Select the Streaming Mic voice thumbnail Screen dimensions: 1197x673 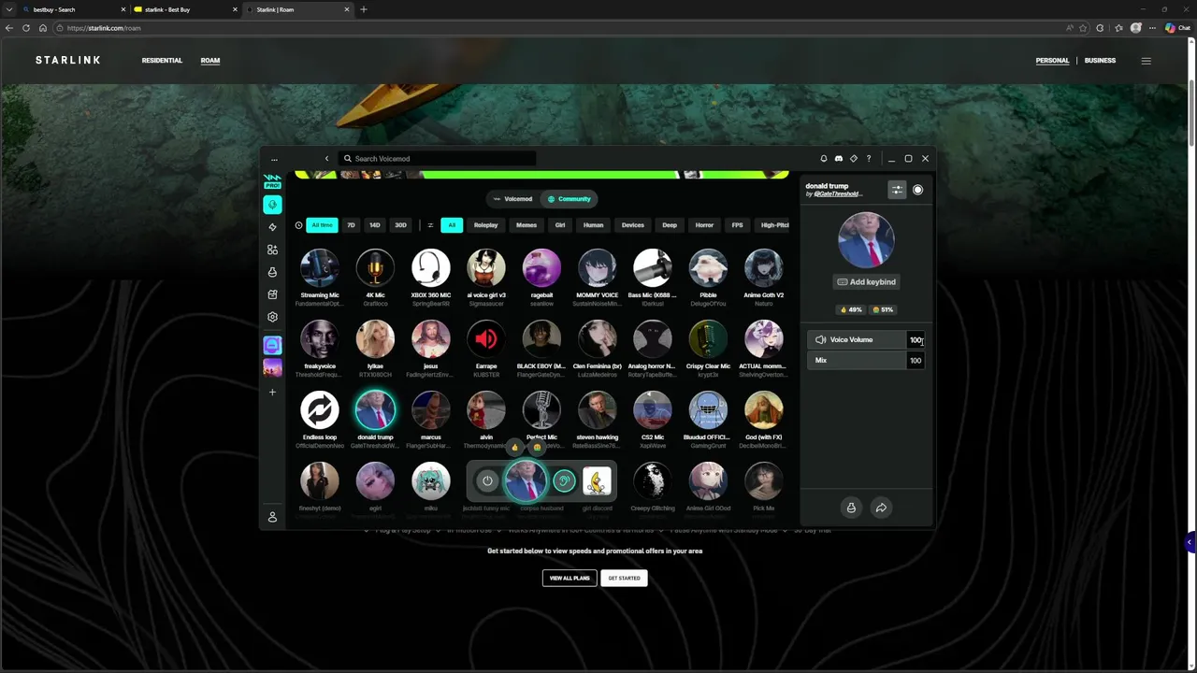(320, 268)
